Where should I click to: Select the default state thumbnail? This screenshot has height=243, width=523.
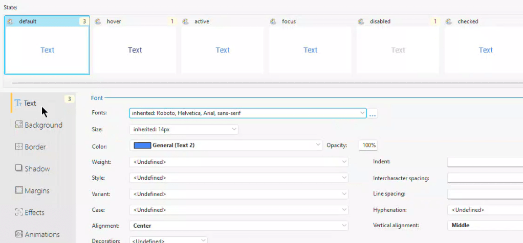point(47,50)
